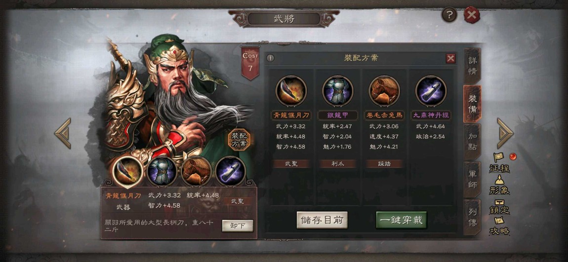Click the 儲存目前 button
The image size is (568, 262).
(322, 220)
